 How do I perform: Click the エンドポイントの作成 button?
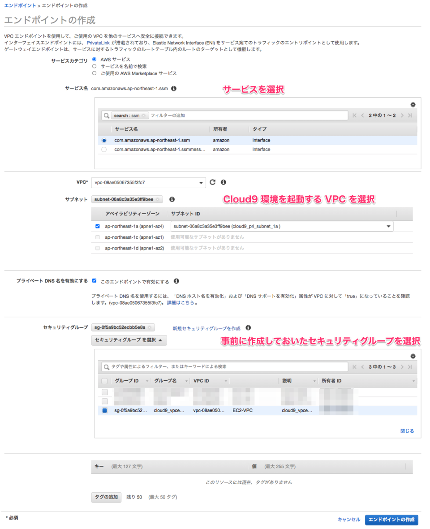[392, 520]
